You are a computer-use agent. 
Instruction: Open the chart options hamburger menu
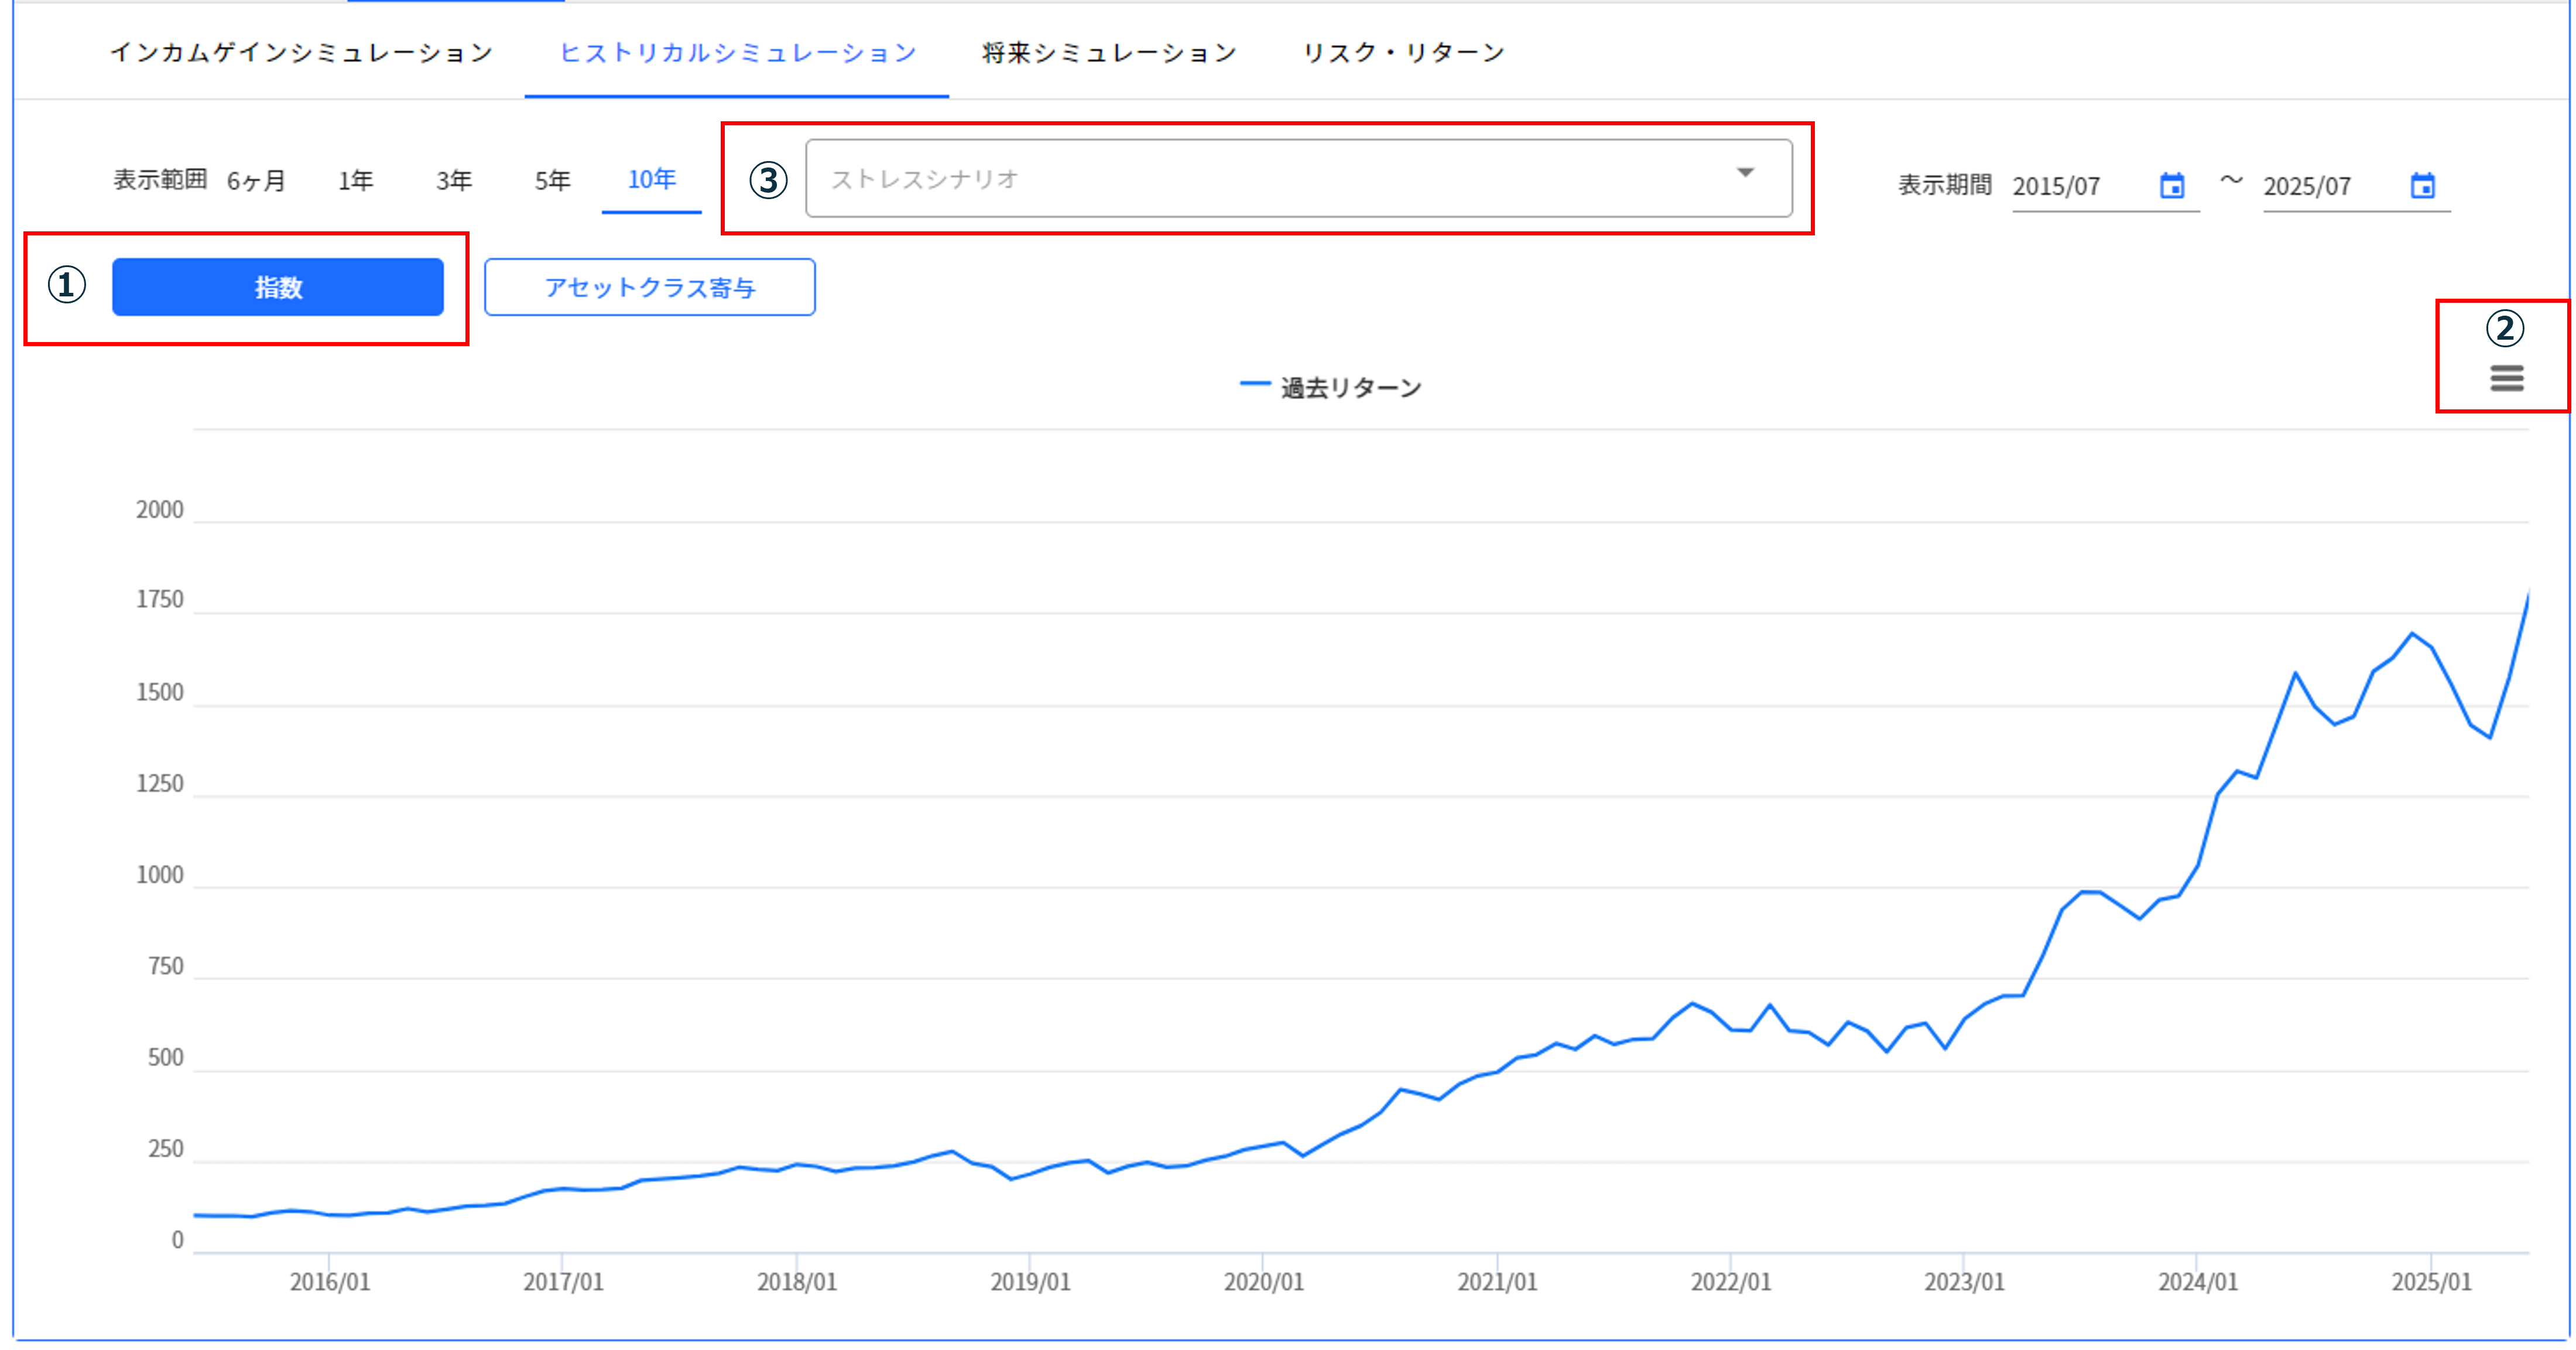pyautogui.click(x=2506, y=378)
